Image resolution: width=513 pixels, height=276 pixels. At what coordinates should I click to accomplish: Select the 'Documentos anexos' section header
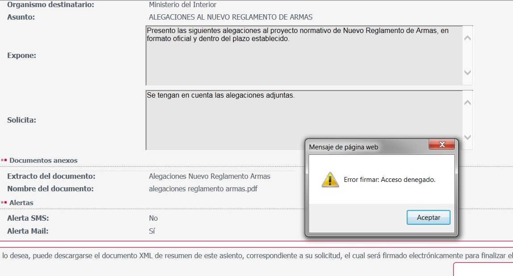[43, 160]
